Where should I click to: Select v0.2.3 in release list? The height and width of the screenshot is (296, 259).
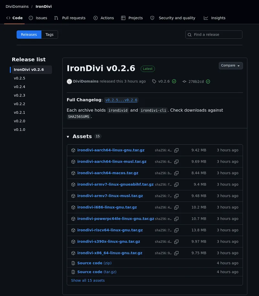19,95
